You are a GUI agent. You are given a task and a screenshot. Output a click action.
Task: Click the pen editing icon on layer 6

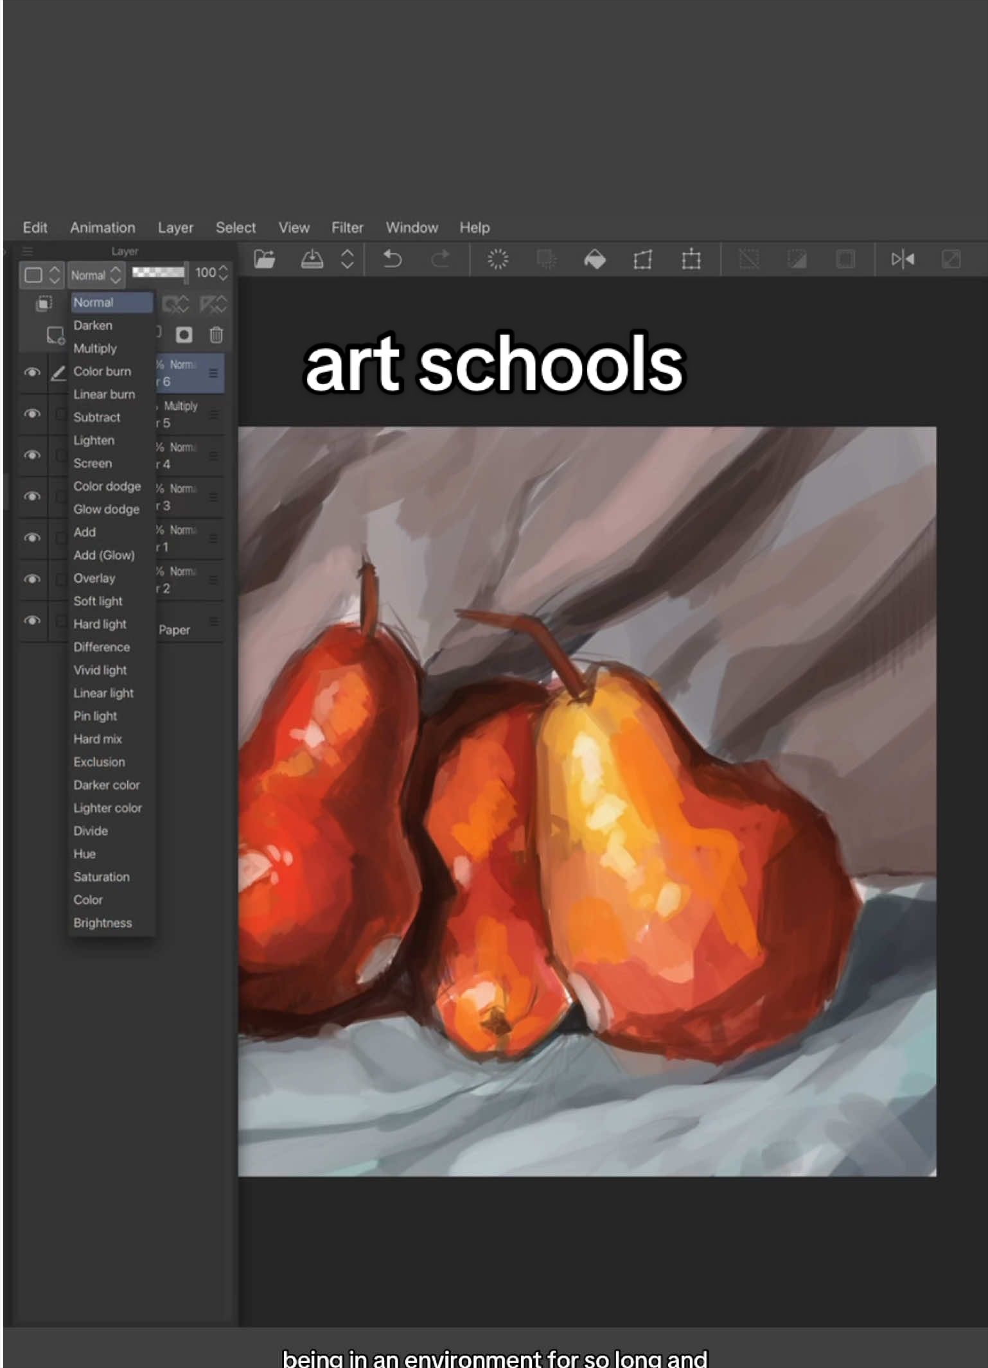tap(58, 373)
